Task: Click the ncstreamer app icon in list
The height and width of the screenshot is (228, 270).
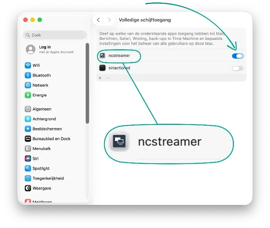Action: pos(103,55)
